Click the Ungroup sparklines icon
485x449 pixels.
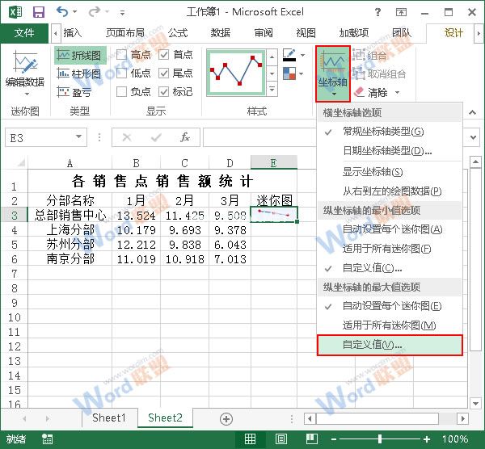(x=359, y=73)
